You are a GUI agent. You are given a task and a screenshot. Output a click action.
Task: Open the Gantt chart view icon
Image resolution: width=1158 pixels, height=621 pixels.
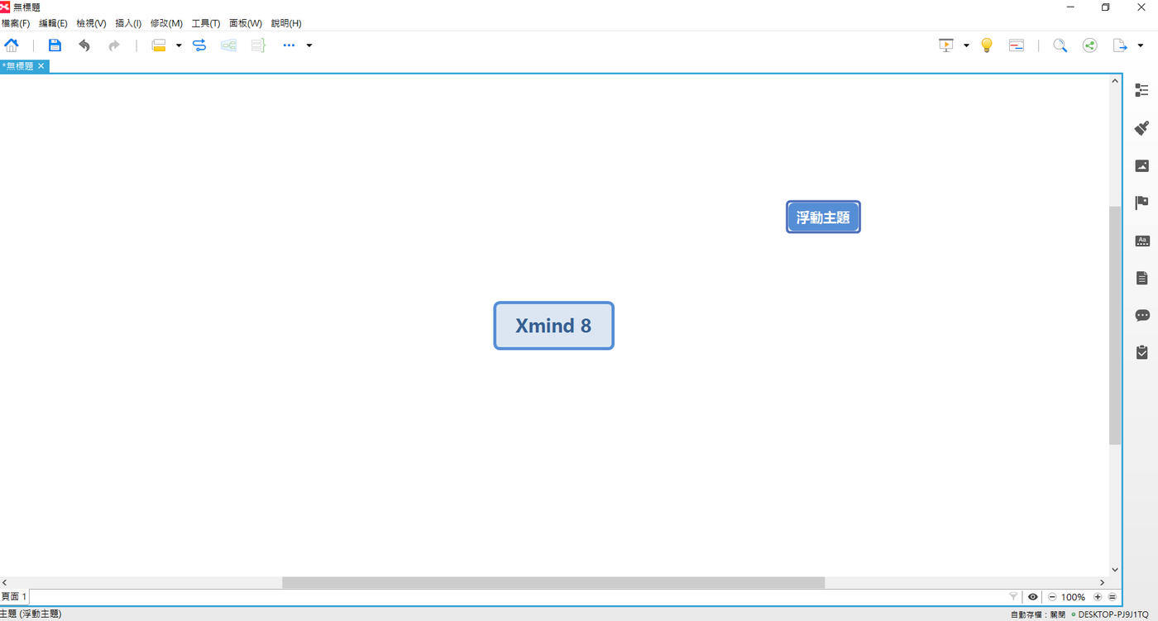[x=1017, y=45]
